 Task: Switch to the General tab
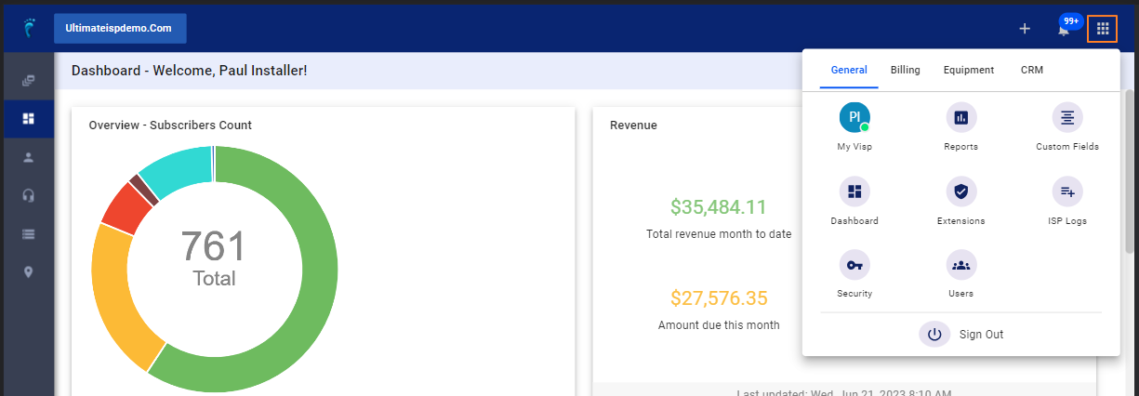click(849, 70)
